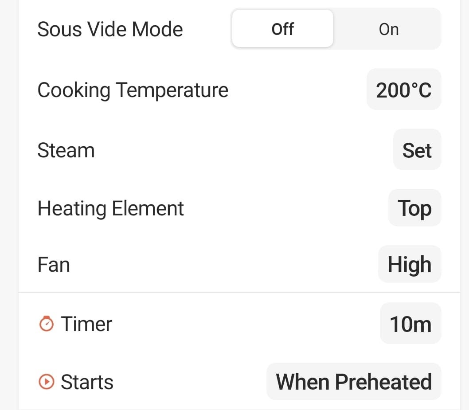
Task: Click the stopwatch icon beside Timer
Action: (x=47, y=324)
